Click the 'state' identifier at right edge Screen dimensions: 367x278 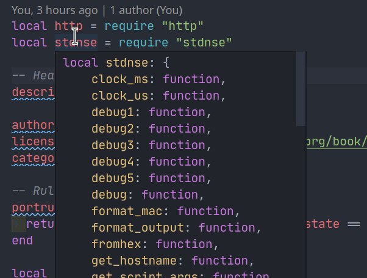[322, 224]
